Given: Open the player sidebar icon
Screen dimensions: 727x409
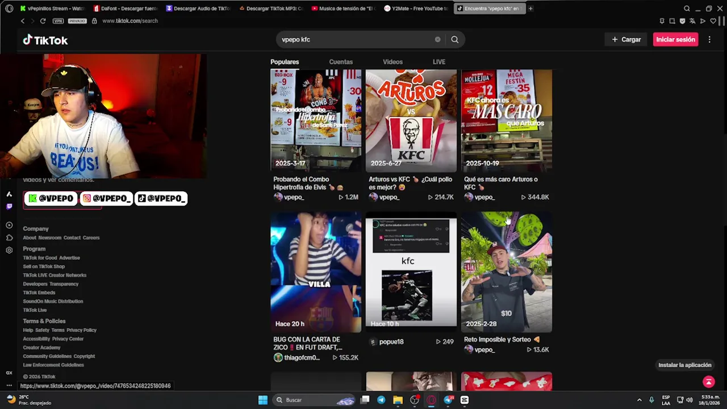Looking at the screenshot, I should [9, 226].
